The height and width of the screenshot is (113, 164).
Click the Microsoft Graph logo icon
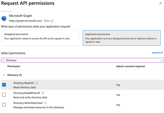point(4,18)
